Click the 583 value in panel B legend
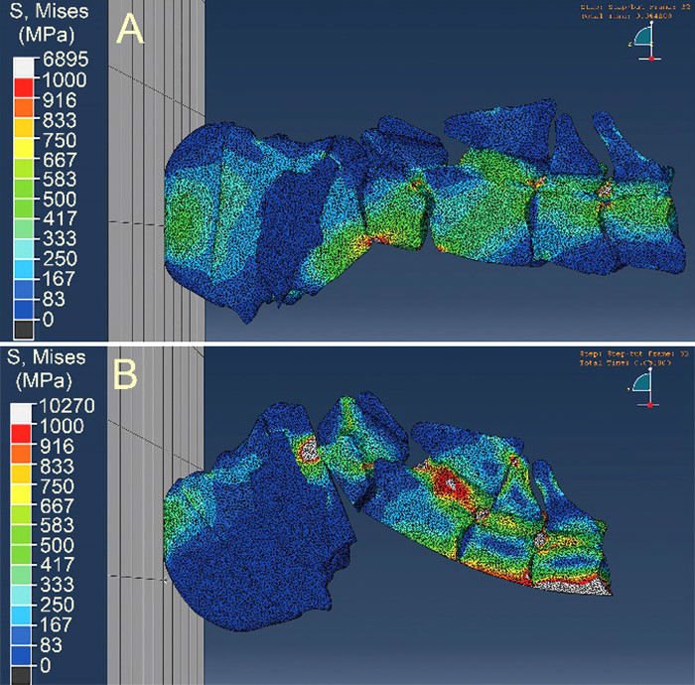Viewport: 695px width, 685px height. (x=57, y=525)
